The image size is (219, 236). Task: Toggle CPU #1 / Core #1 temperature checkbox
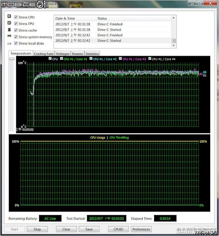tap(61, 58)
